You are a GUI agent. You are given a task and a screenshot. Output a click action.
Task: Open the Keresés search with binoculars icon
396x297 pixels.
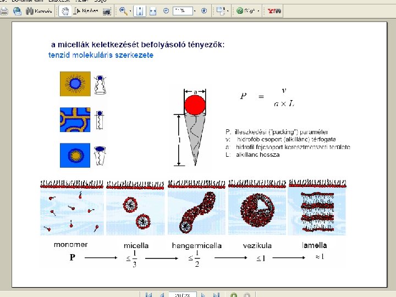[x=39, y=11]
